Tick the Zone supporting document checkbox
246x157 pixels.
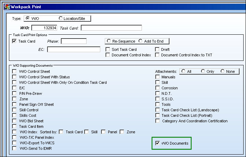click(x=14, y=99)
